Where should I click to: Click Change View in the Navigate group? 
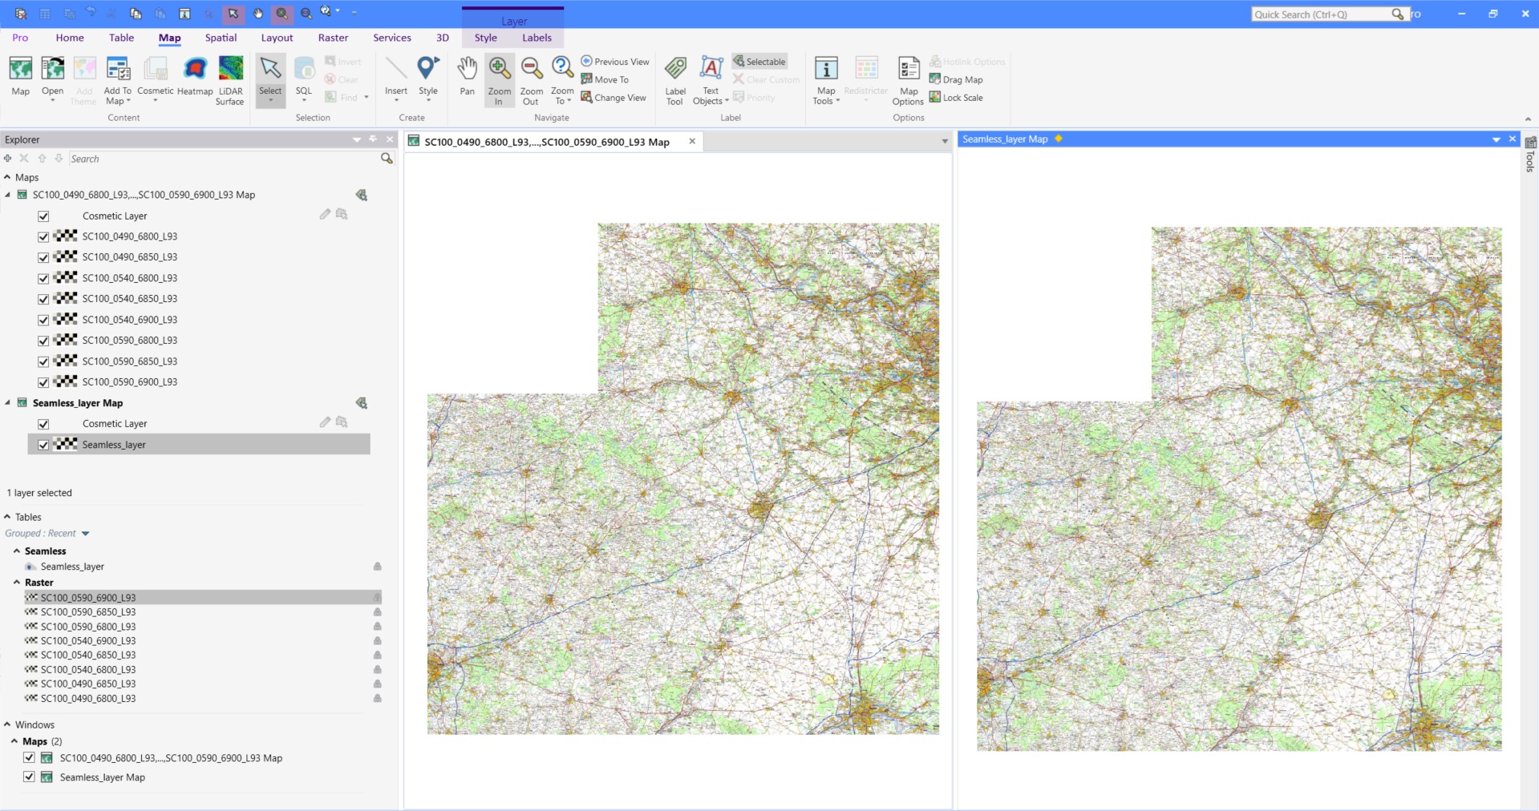click(614, 98)
